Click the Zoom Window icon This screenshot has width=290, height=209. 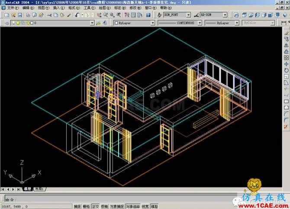(x=112, y=15)
